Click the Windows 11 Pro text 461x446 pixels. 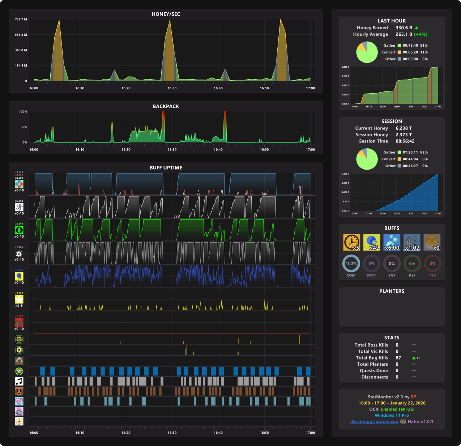[392, 415]
